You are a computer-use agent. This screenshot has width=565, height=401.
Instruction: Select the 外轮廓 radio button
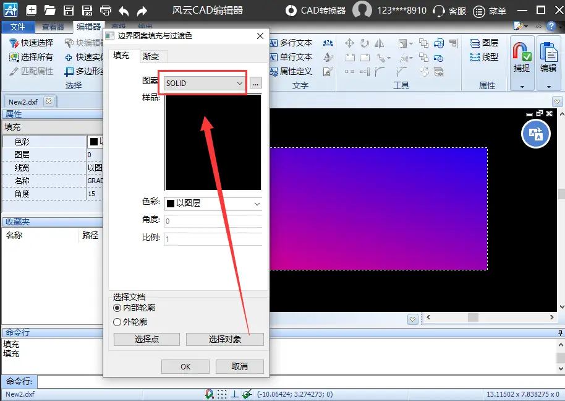[130, 322]
